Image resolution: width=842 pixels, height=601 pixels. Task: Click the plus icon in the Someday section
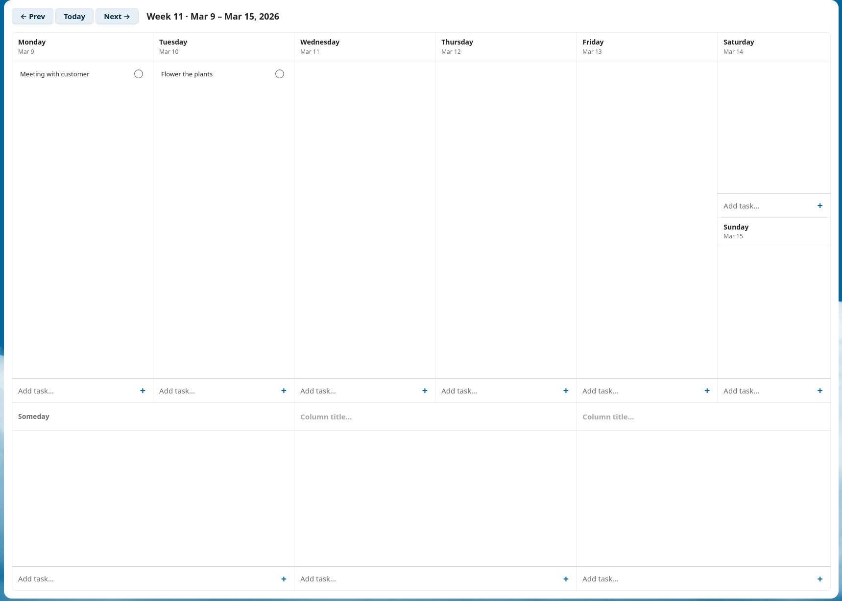click(x=284, y=579)
